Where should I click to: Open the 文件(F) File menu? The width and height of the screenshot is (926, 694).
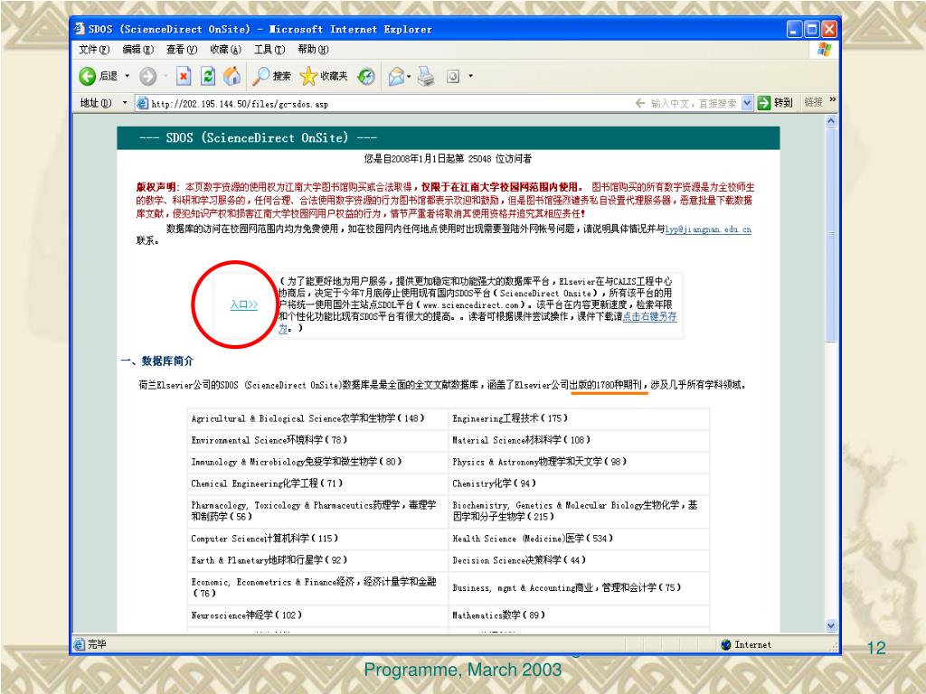94,50
